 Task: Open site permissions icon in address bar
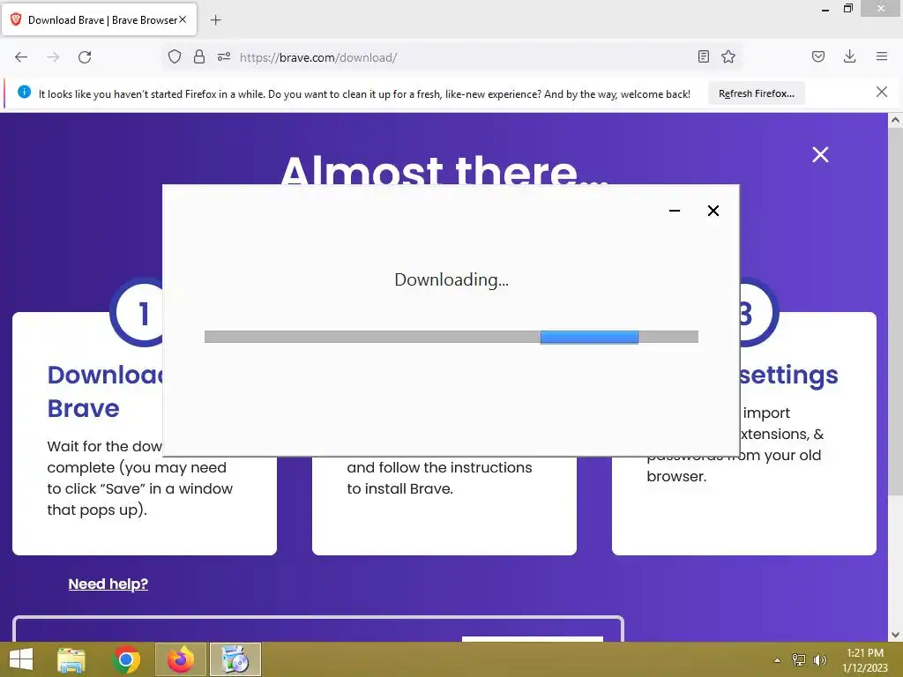[x=224, y=56]
